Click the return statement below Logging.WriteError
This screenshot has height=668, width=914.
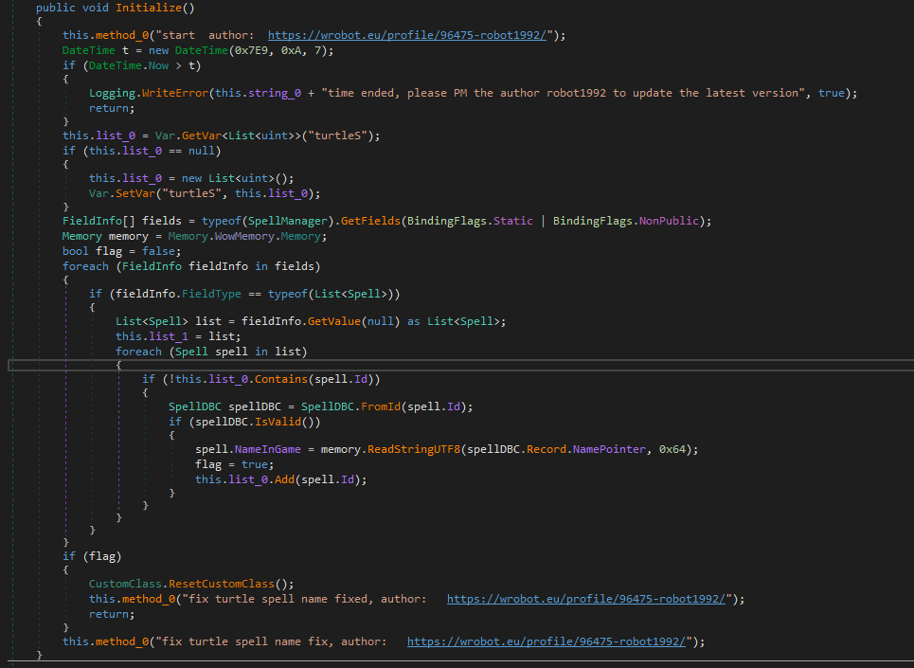(110, 108)
